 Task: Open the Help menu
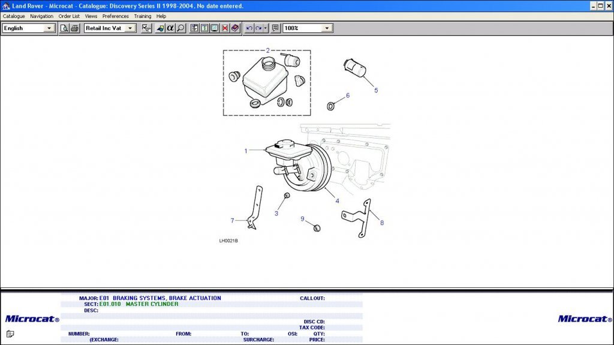[161, 16]
